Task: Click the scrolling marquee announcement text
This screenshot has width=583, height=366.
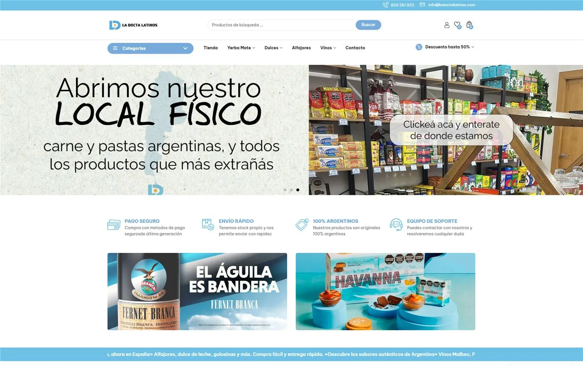Action: click(x=291, y=354)
